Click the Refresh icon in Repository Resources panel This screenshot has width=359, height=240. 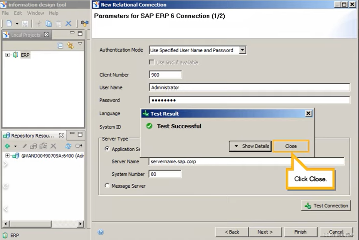[x=69, y=146]
